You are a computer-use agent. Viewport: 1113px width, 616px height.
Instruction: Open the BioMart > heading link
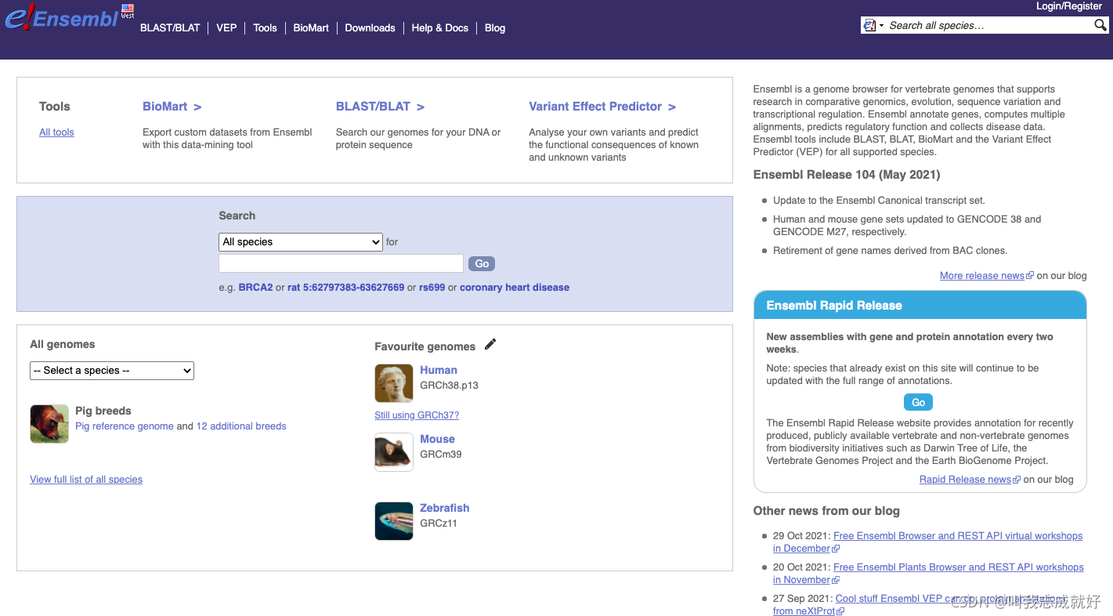(x=172, y=107)
